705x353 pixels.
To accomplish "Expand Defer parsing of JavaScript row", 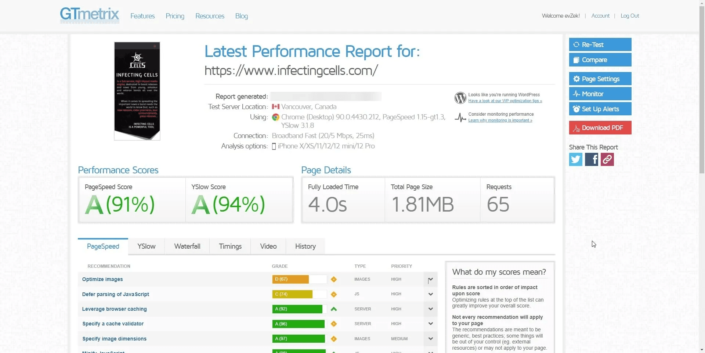I will click(430, 294).
